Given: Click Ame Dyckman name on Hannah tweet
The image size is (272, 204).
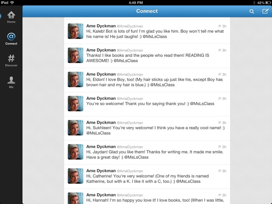Looking at the screenshot, I should 101,195.
